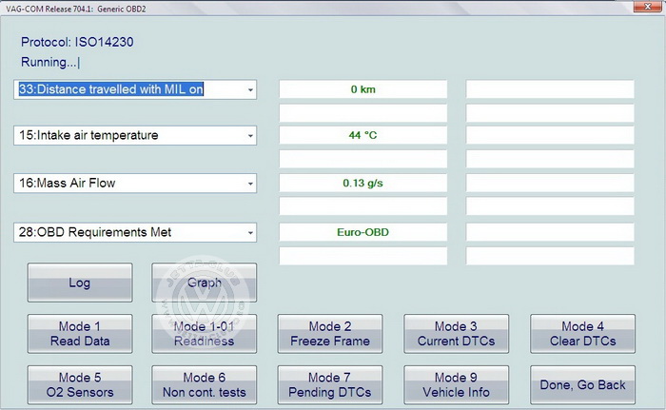Open Mode 2 Freeze Frame
This screenshot has height=410, width=666.
[x=330, y=334]
